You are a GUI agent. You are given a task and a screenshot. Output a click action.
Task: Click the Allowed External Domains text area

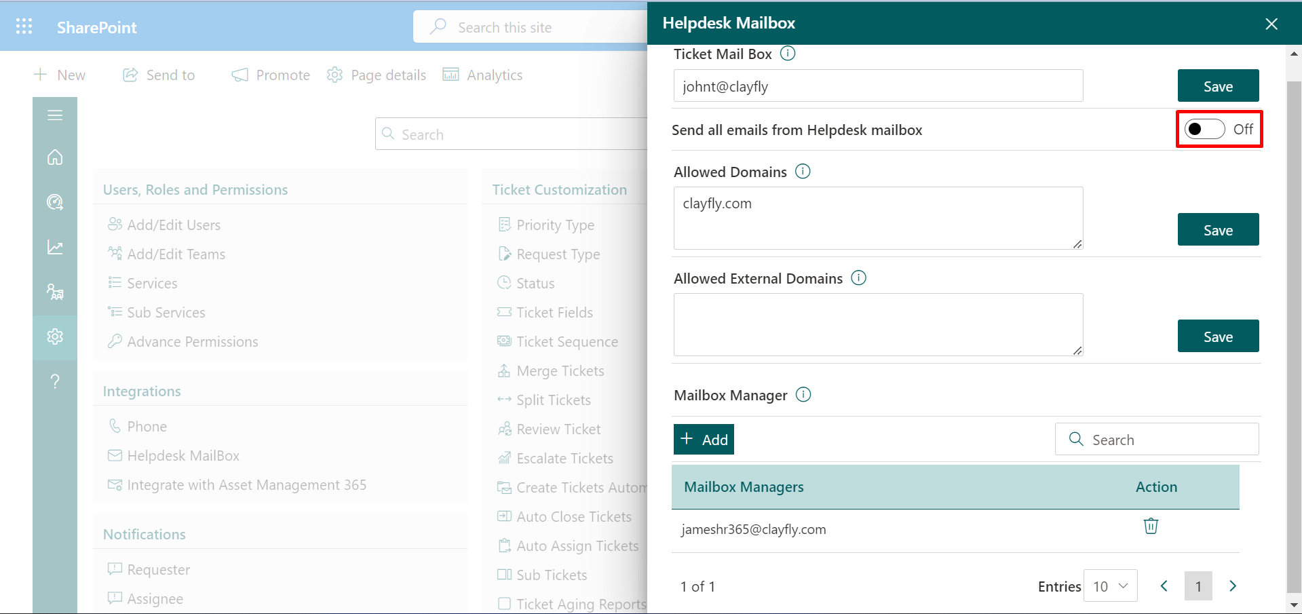[878, 325]
